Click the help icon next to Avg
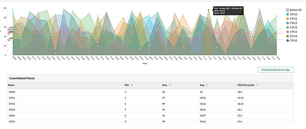 (x=207, y=85)
